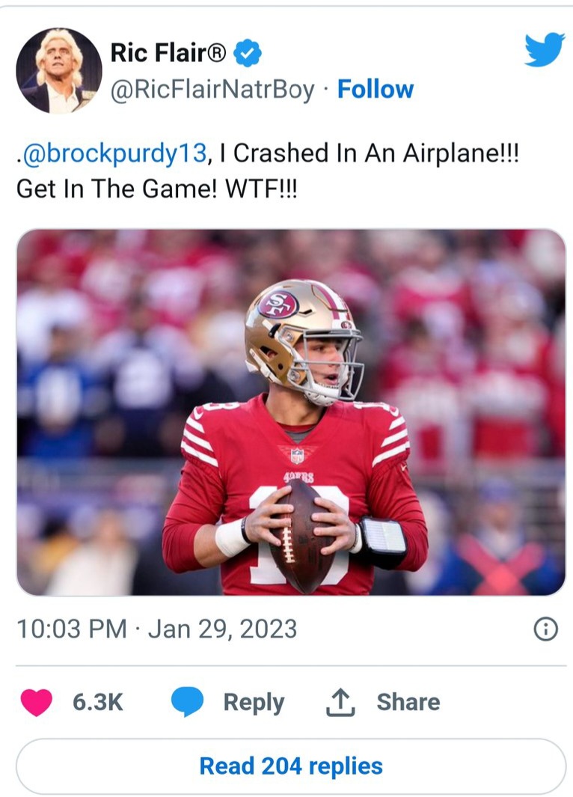
Task: Click the Twitter bird logo
Action: (544, 49)
